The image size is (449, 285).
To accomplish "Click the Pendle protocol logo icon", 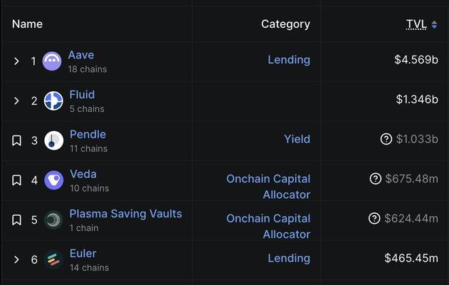I will click(53, 140).
